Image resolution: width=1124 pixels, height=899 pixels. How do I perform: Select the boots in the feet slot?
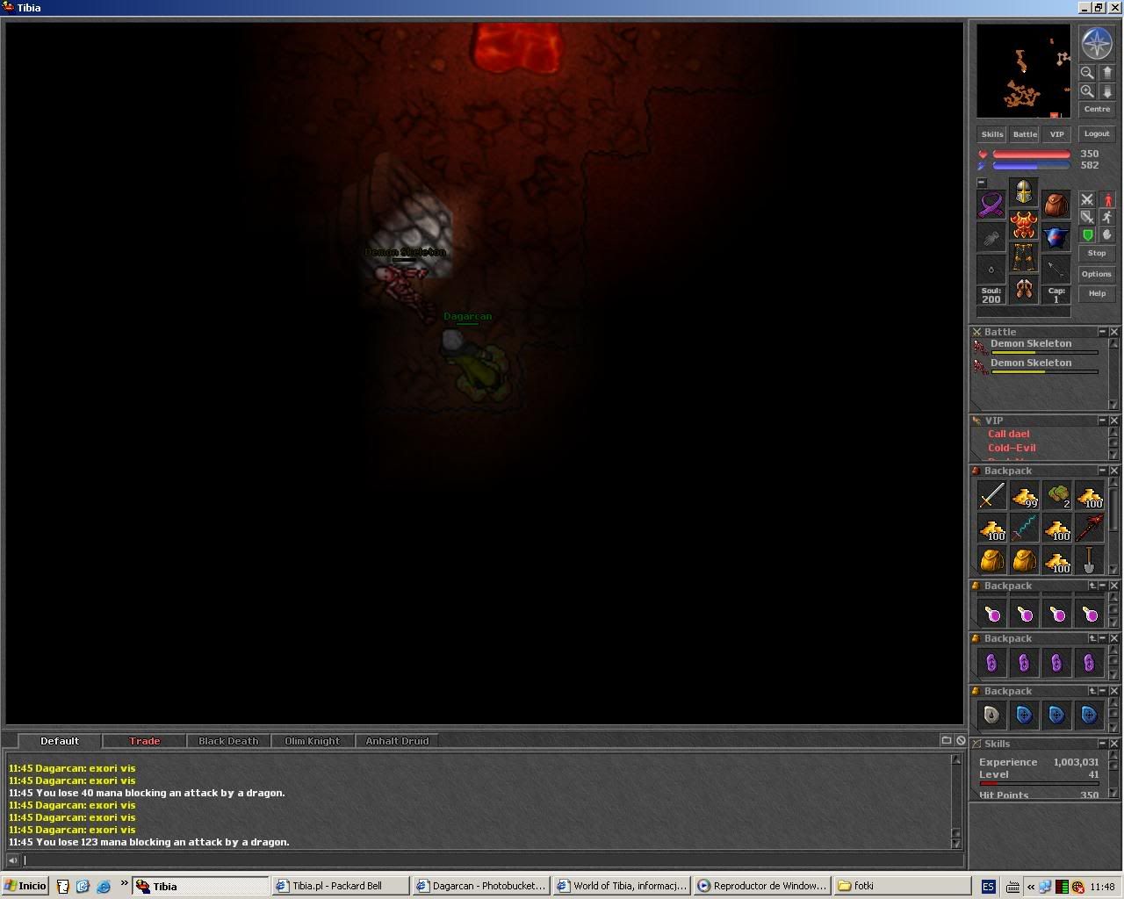[x=1023, y=290]
